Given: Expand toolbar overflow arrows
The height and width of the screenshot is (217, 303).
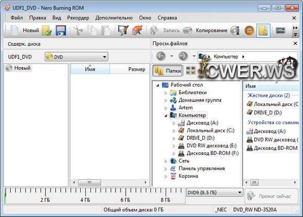Looking at the screenshot, I should (295, 28).
